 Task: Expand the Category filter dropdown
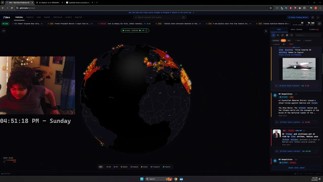tap(308, 40)
